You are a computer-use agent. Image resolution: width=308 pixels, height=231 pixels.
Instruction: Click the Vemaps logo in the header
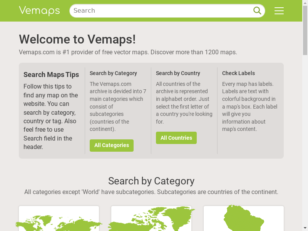click(39, 11)
